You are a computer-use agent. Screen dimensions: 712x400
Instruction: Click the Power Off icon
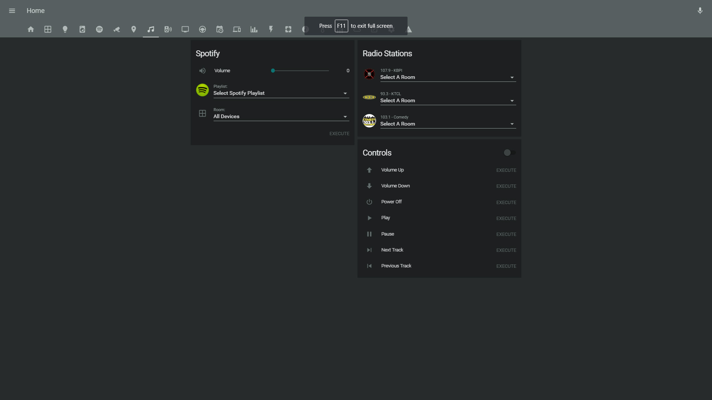click(x=369, y=202)
